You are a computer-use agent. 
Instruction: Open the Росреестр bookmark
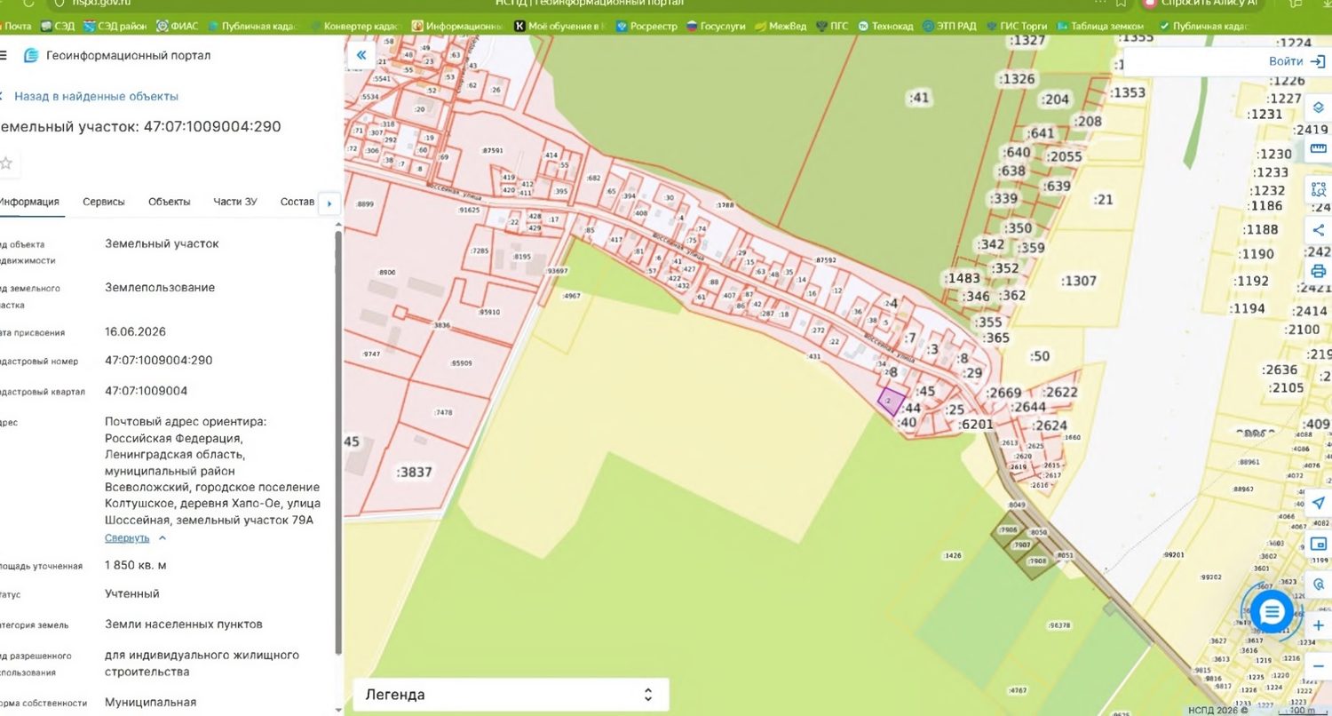647,27
